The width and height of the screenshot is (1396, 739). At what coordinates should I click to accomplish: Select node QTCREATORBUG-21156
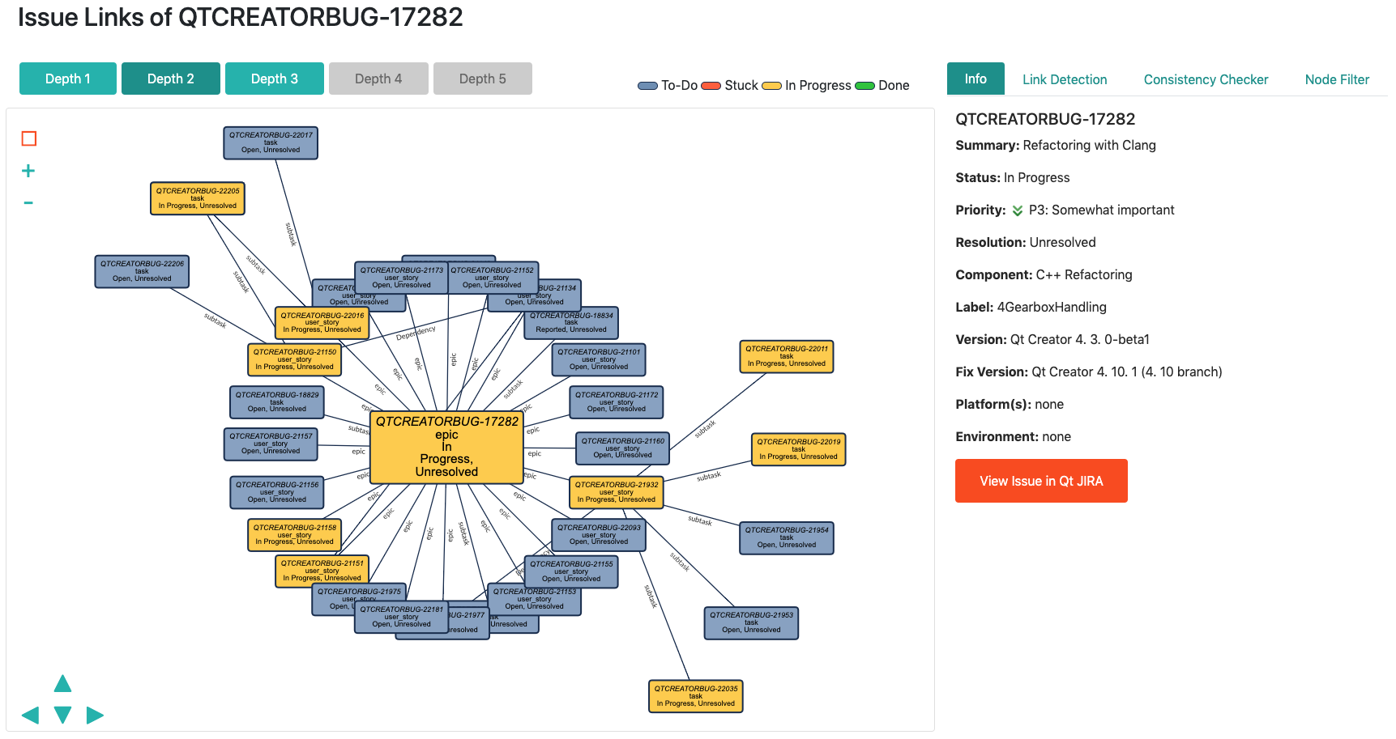277,492
